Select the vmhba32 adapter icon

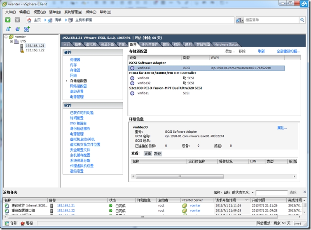(132, 83)
